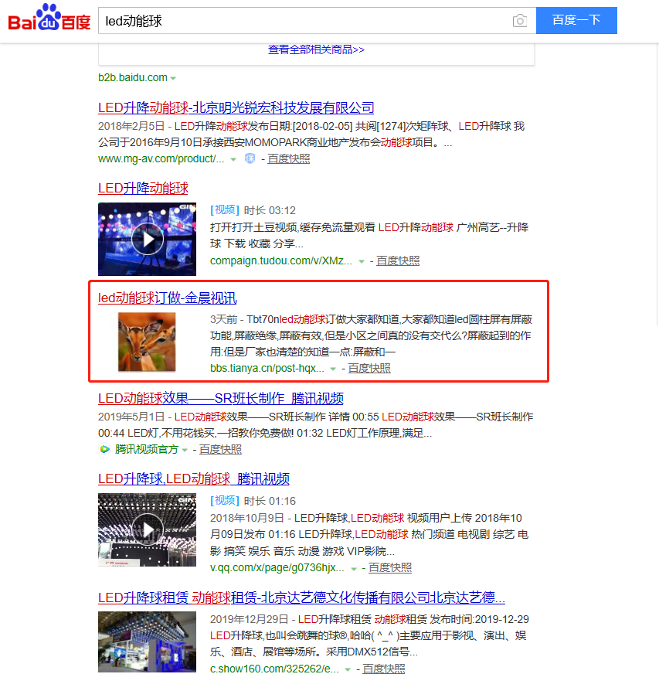Expand the dropdown arrow beside b2b.baidu.com
This screenshot has height=691, width=659.
pyautogui.click(x=173, y=78)
